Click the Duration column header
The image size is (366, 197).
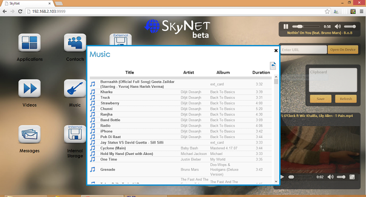pos(261,73)
